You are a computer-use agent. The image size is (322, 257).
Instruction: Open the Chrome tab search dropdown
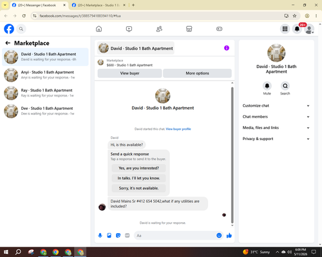click(x=5, y=5)
